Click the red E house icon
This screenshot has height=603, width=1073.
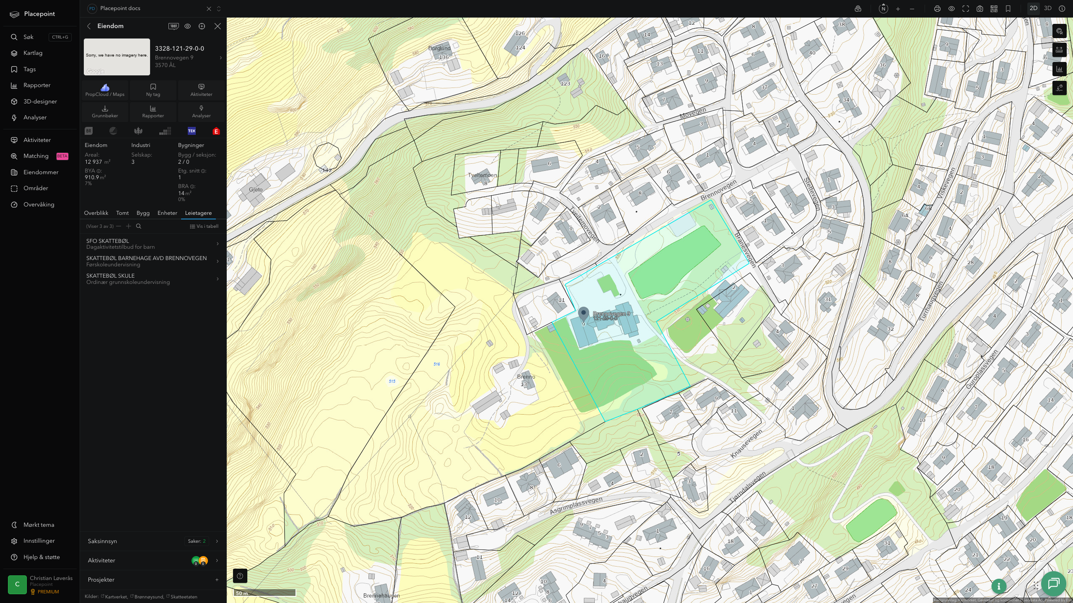tap(216, 131)
